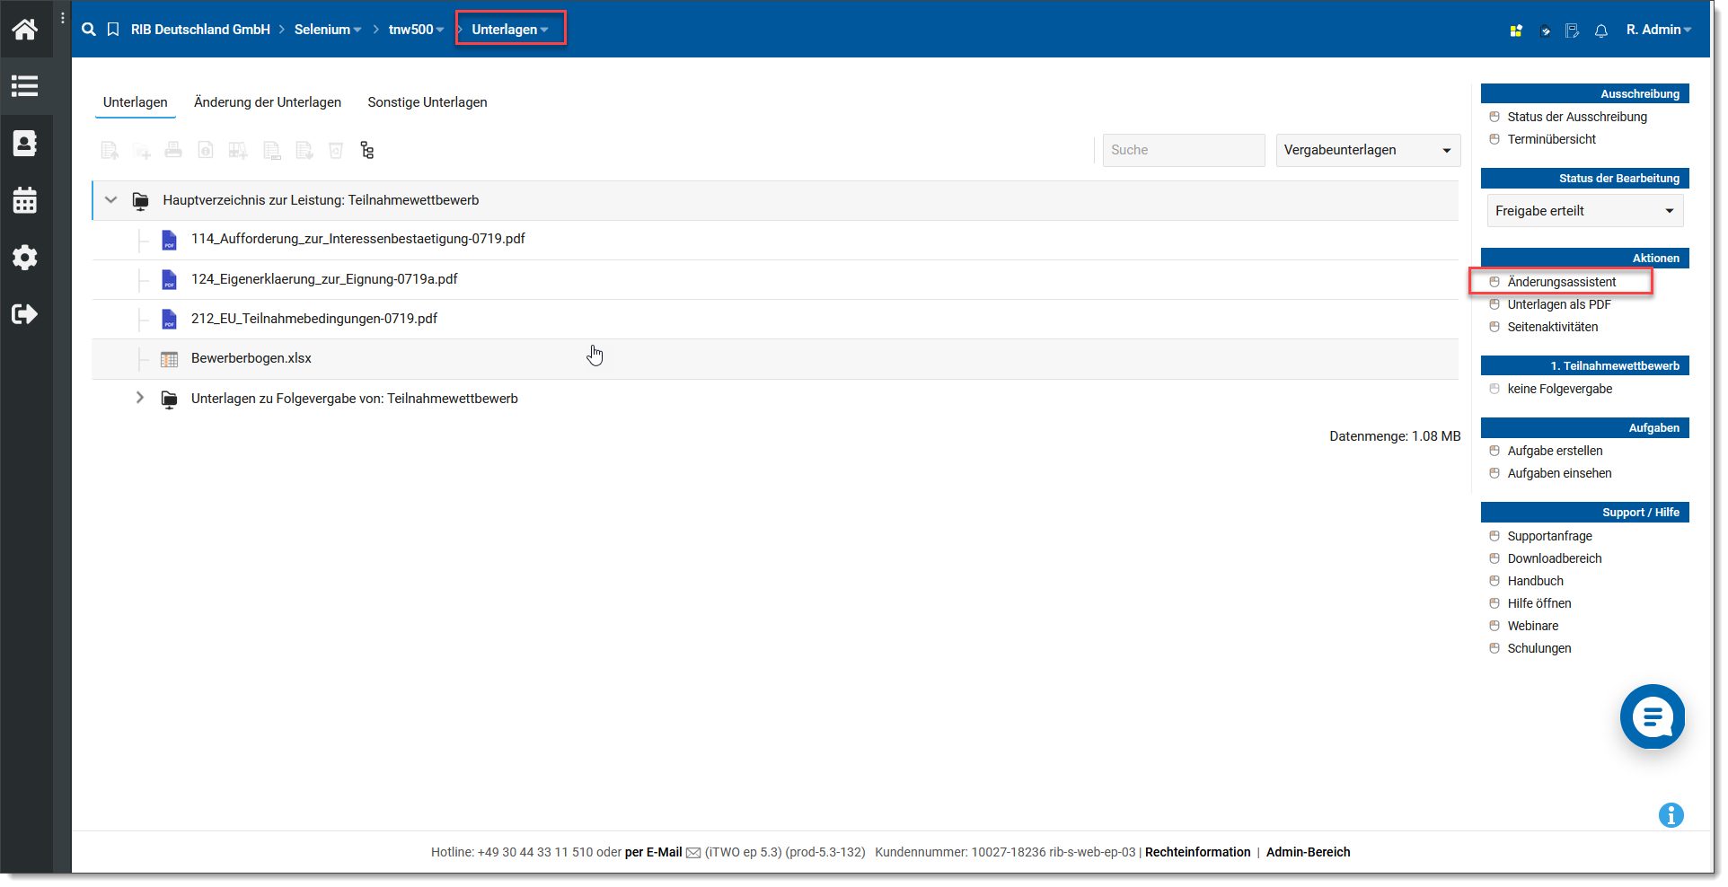Expand Unterlagen zu Folgevergabe folder
The height and width of the screenshot is (887, 1728).
(x=139, y=398)
